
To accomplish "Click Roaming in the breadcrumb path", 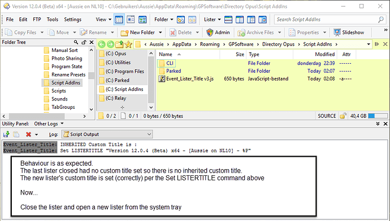I will [x=210, y=44].
